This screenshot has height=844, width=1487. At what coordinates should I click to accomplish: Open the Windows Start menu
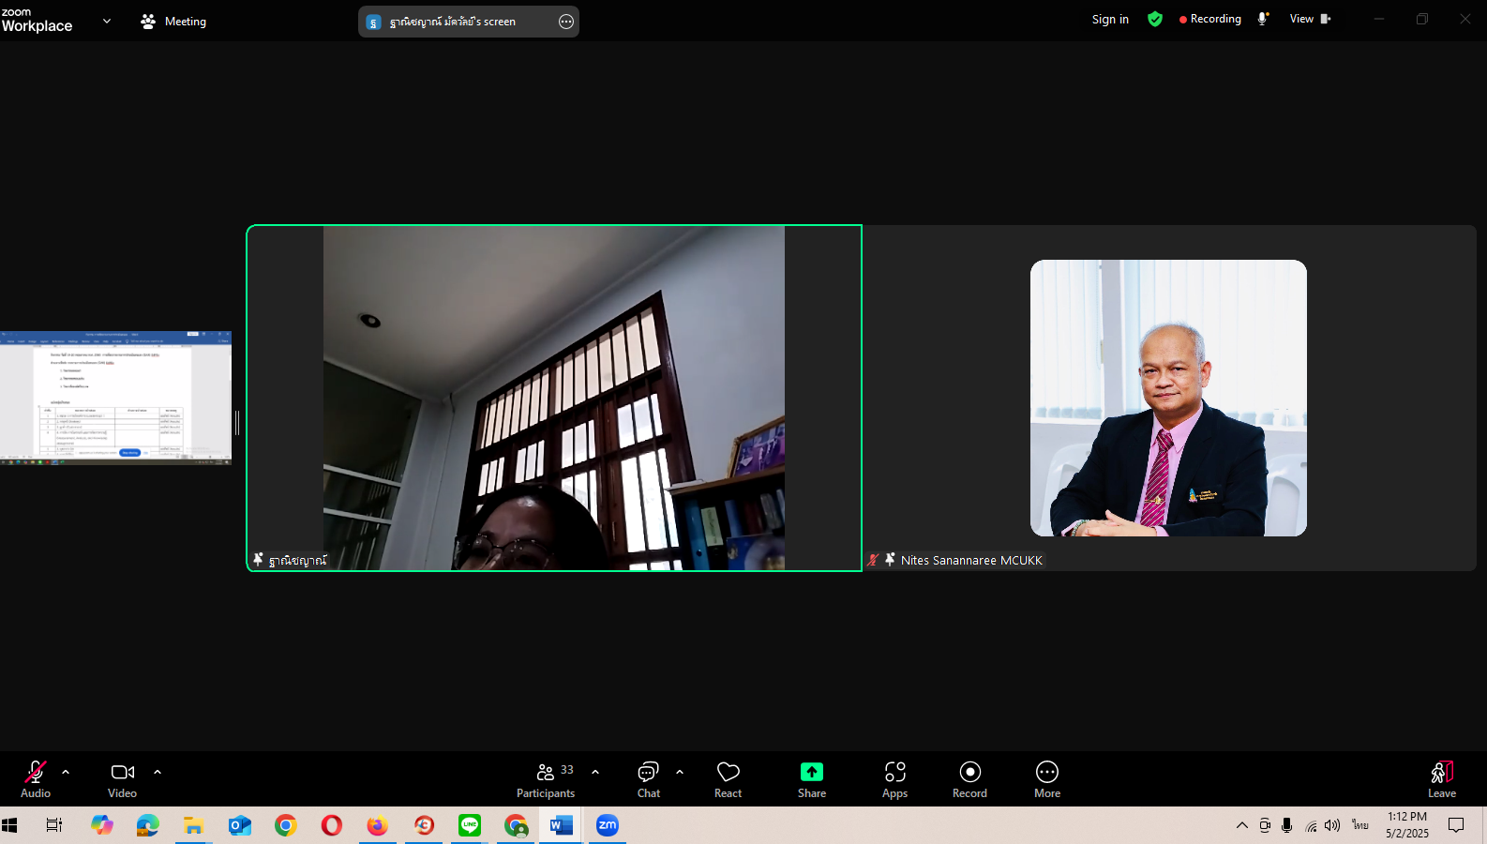(x=10, y=825)
